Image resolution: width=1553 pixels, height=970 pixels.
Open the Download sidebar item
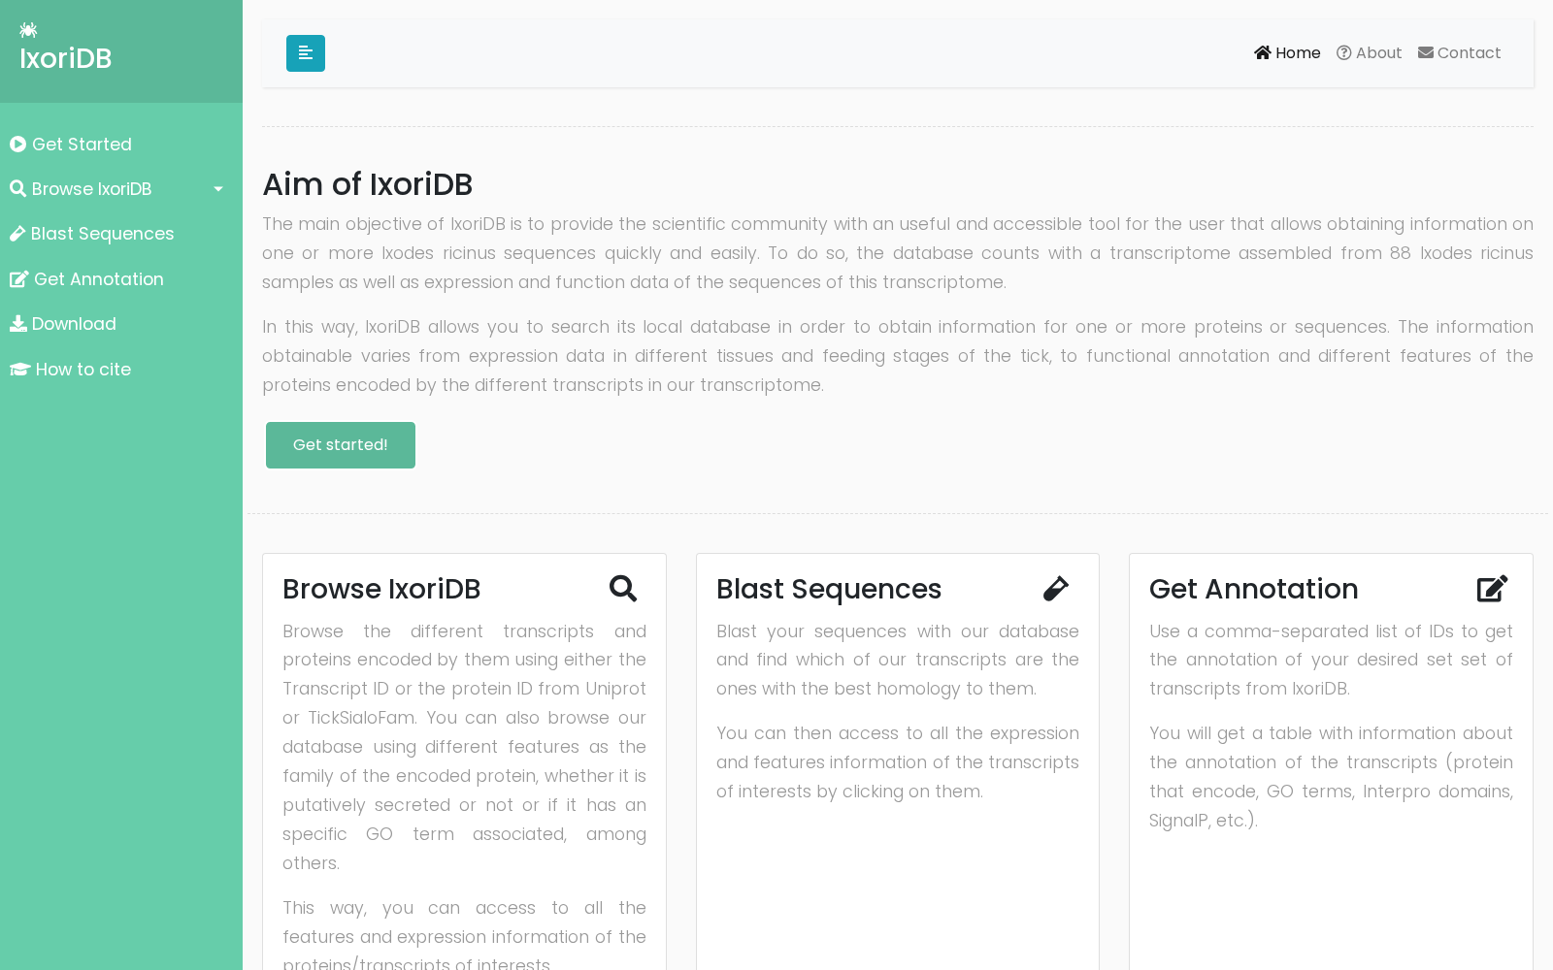pos(121,324)
